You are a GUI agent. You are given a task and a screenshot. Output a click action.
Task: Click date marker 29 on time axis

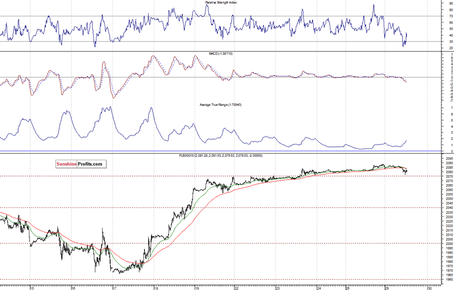[386, 287]
